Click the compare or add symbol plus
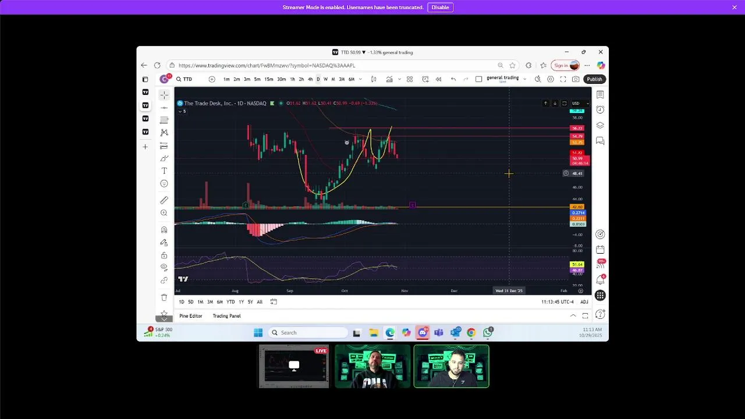Screen dimensions: 745x419 point(212,79)
